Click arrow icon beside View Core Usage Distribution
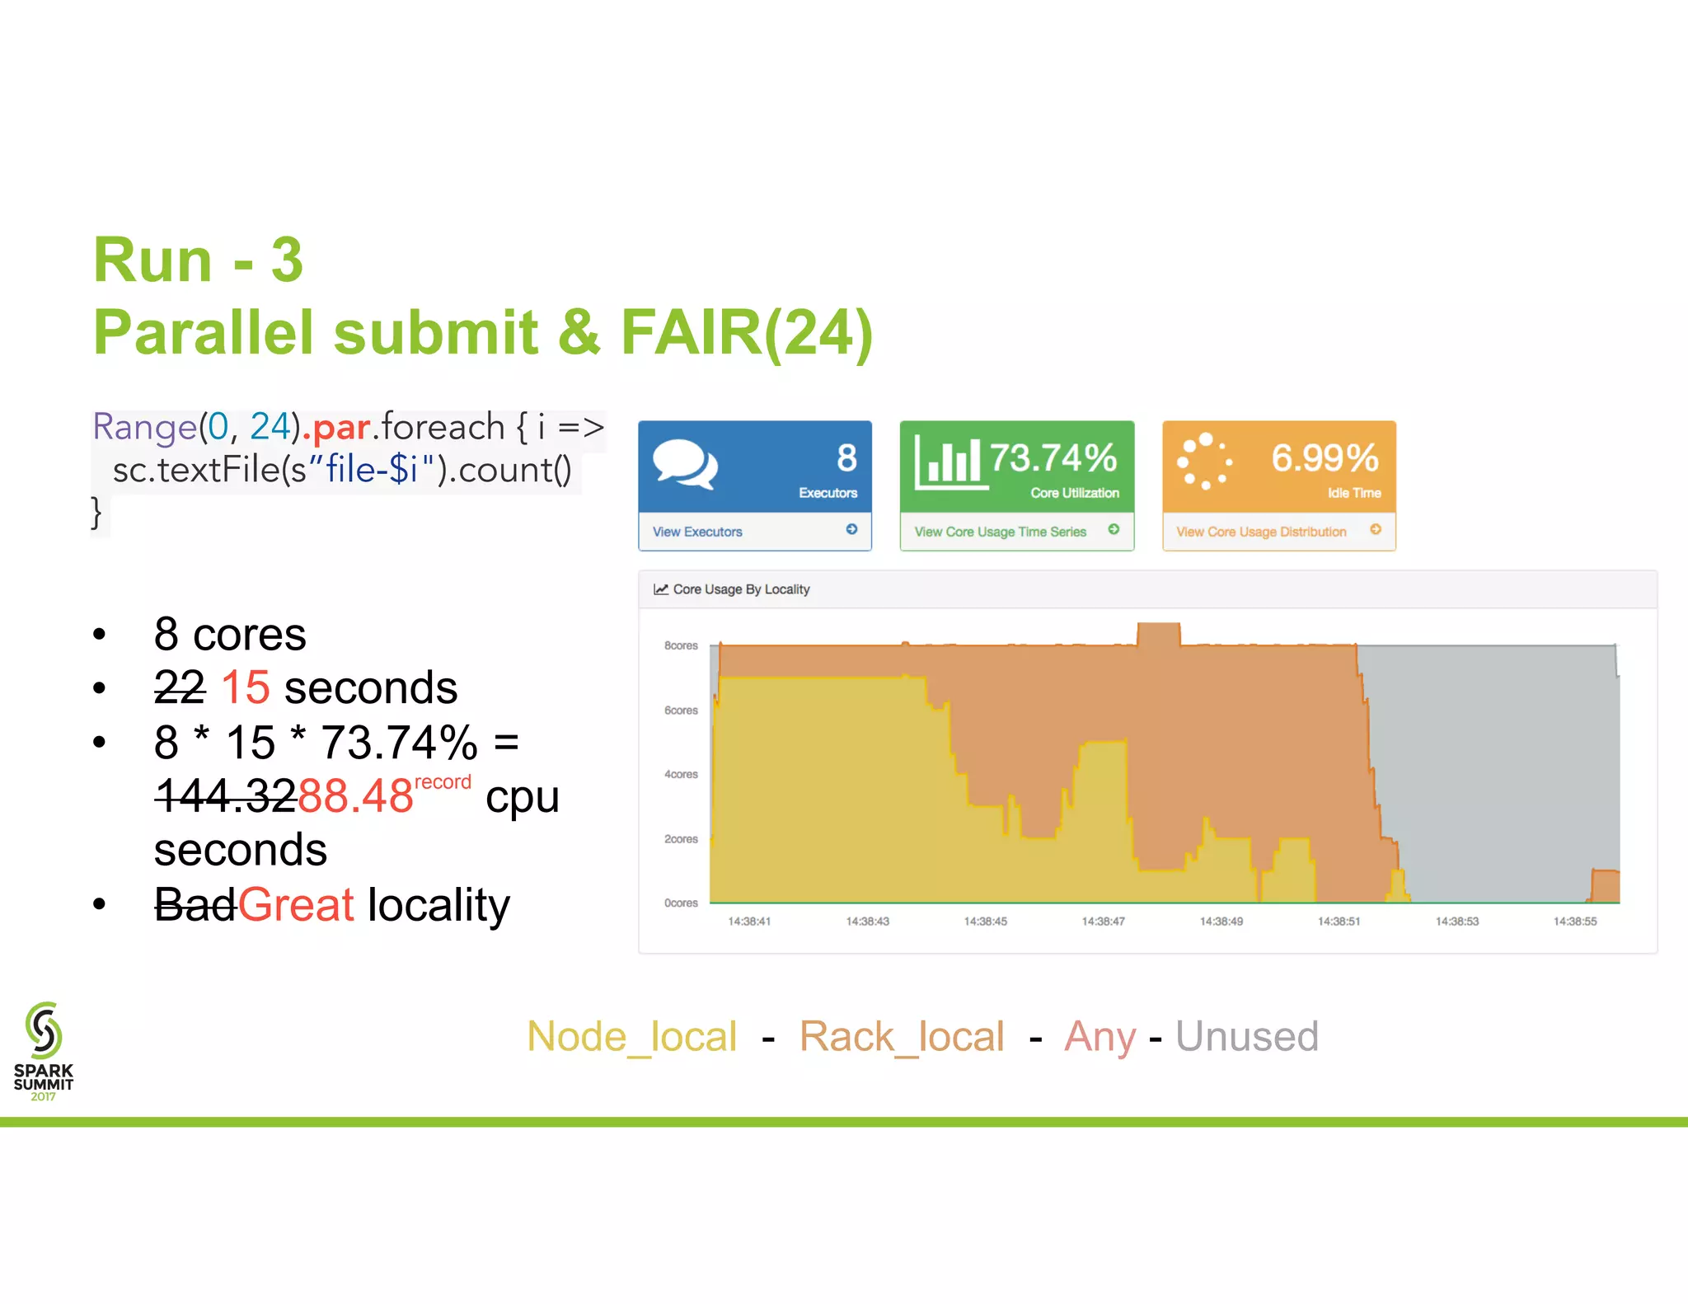 tap(1376, 529)
